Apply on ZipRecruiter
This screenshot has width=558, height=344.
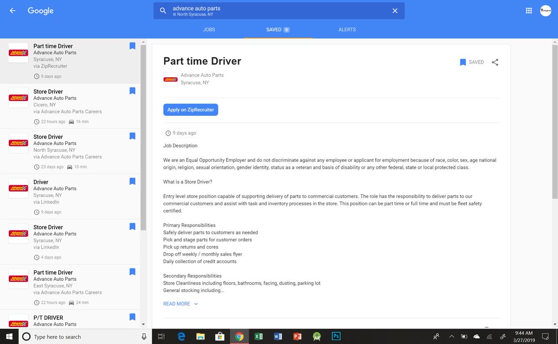coord(191,110)
